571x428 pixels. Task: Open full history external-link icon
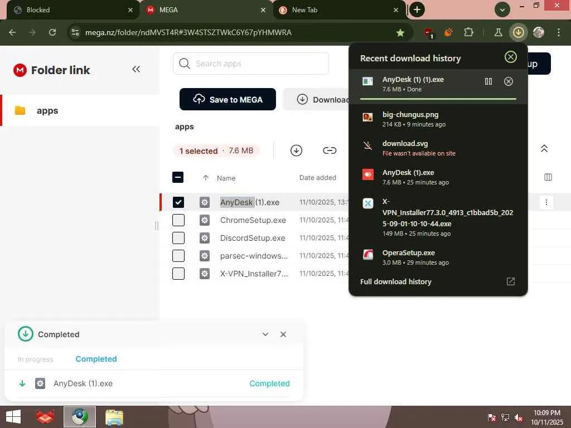(x=511, y=281)
